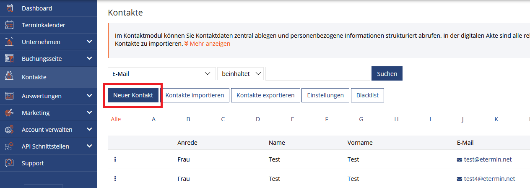Expand the Auswertungen submenu chevron

89,95
